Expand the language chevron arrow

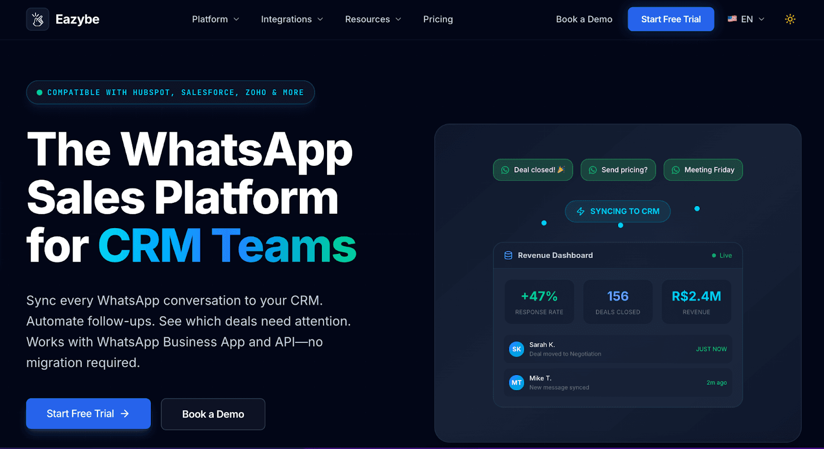pos(762,19)
